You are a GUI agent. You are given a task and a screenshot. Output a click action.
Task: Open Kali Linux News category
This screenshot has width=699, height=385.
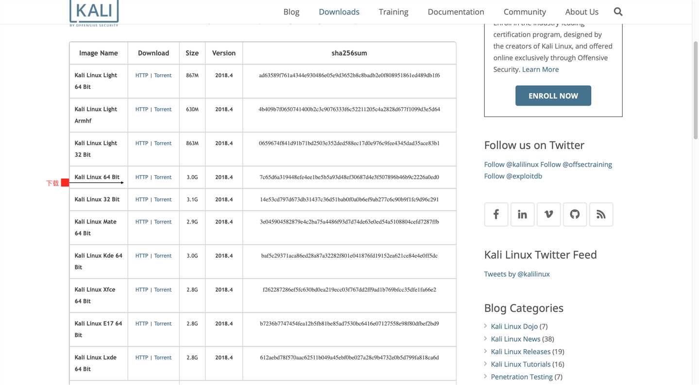(x=515, y=339)
